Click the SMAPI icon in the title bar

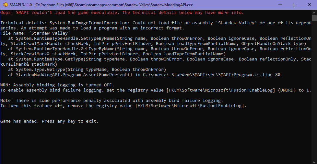click(x=4, y=5)
